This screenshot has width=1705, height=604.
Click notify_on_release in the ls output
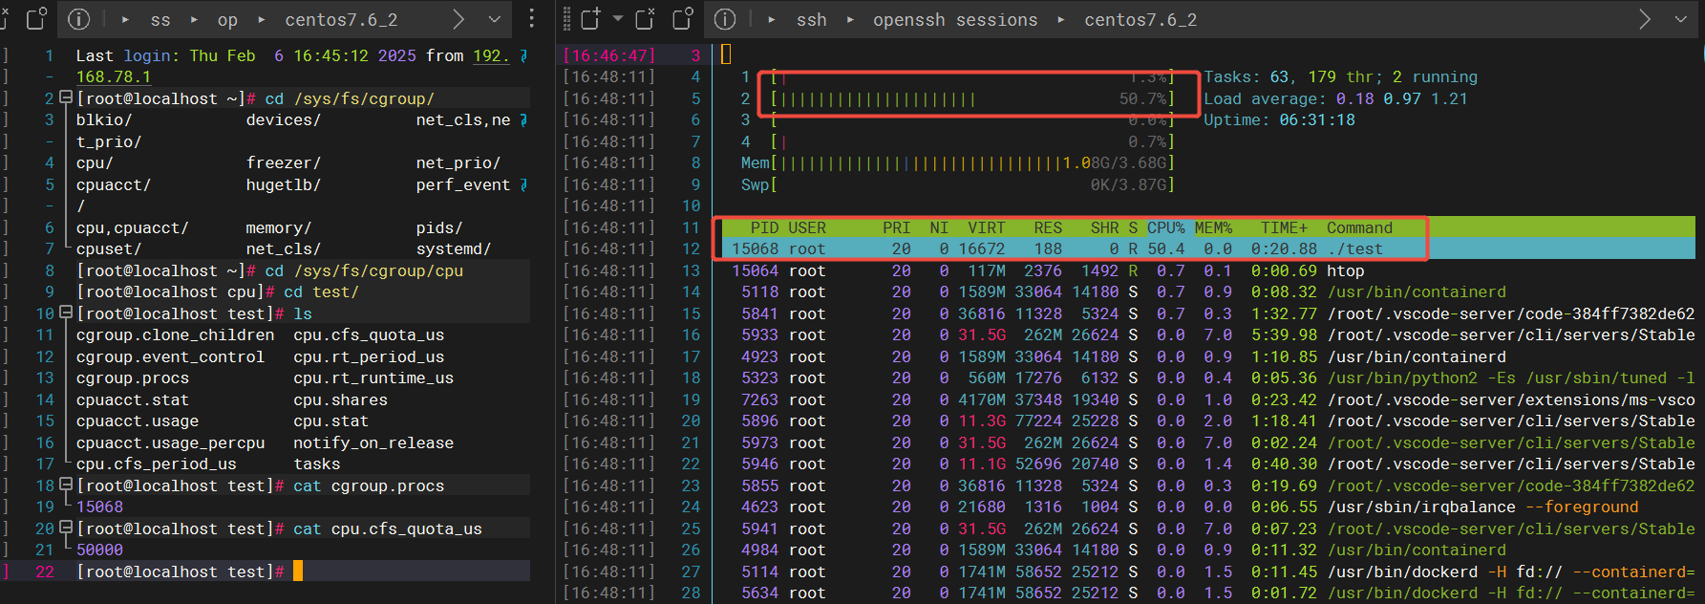coord(373,442)
